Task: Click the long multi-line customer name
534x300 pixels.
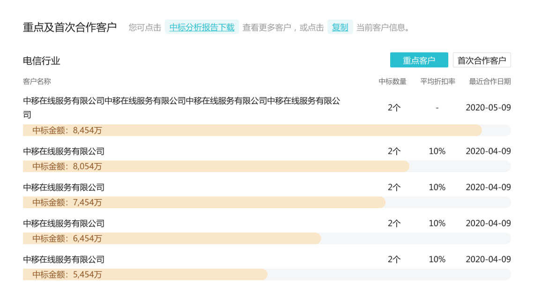Action: tap(182, 108)
